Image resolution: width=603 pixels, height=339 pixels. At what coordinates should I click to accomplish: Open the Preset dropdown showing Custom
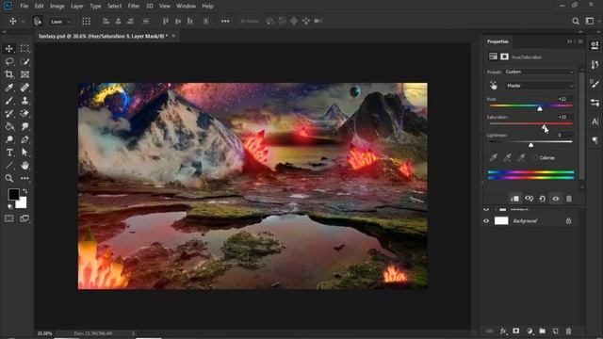coord(539,72)
